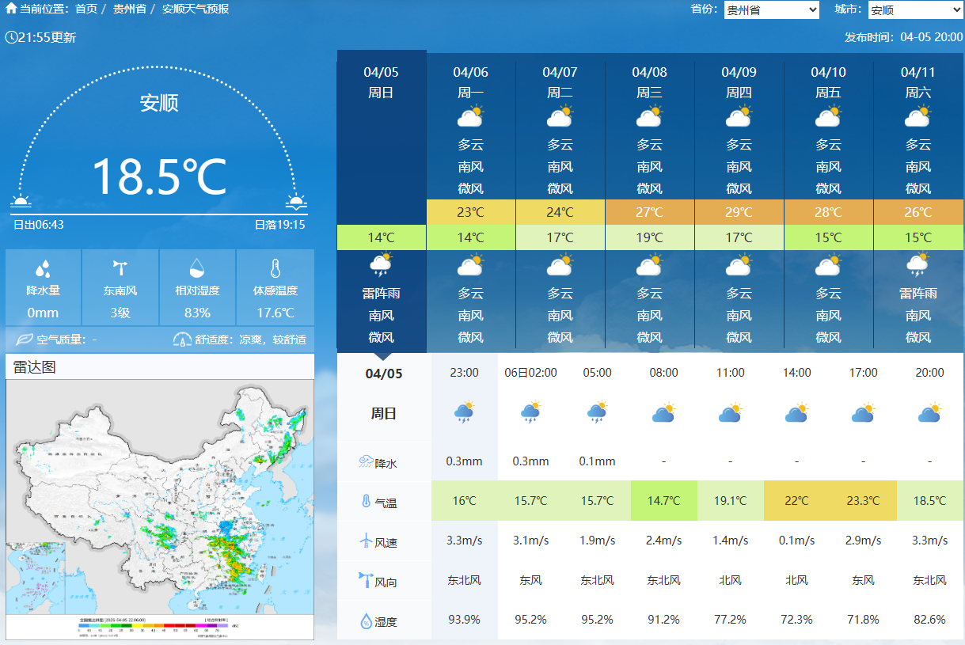Click the update time clock icon
Image resolution: width=965 pixels, height=645 pixels.
(11, 37)
